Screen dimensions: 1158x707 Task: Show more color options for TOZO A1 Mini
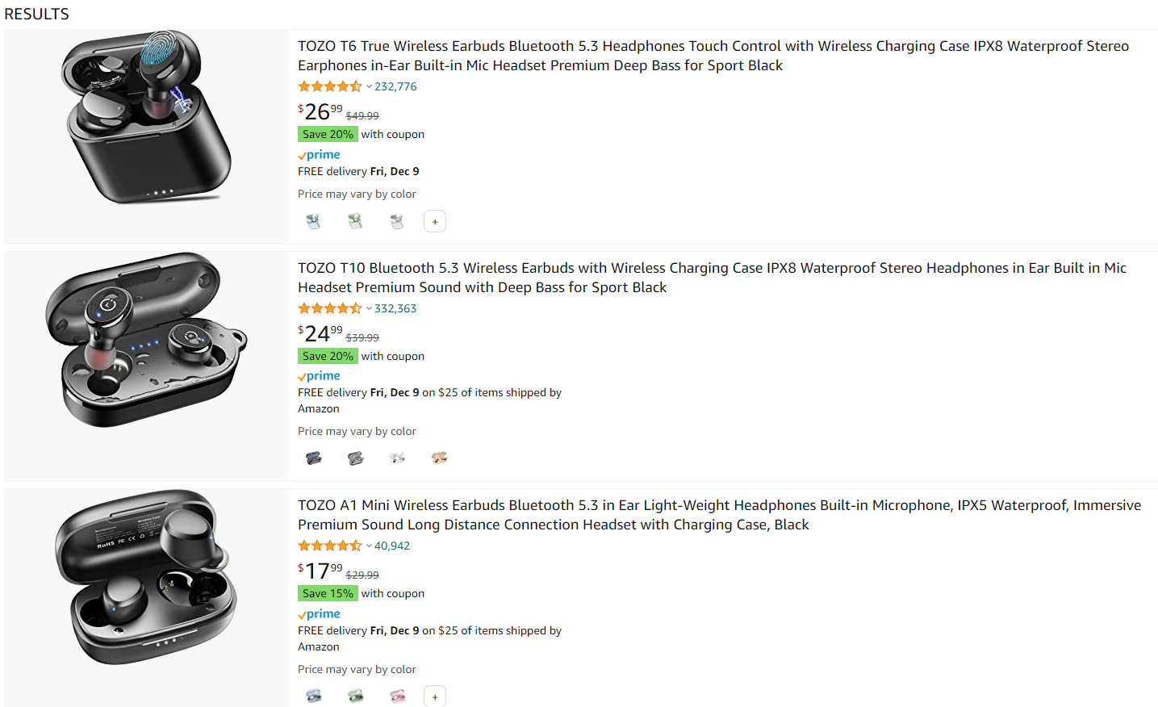coord(435,696)
